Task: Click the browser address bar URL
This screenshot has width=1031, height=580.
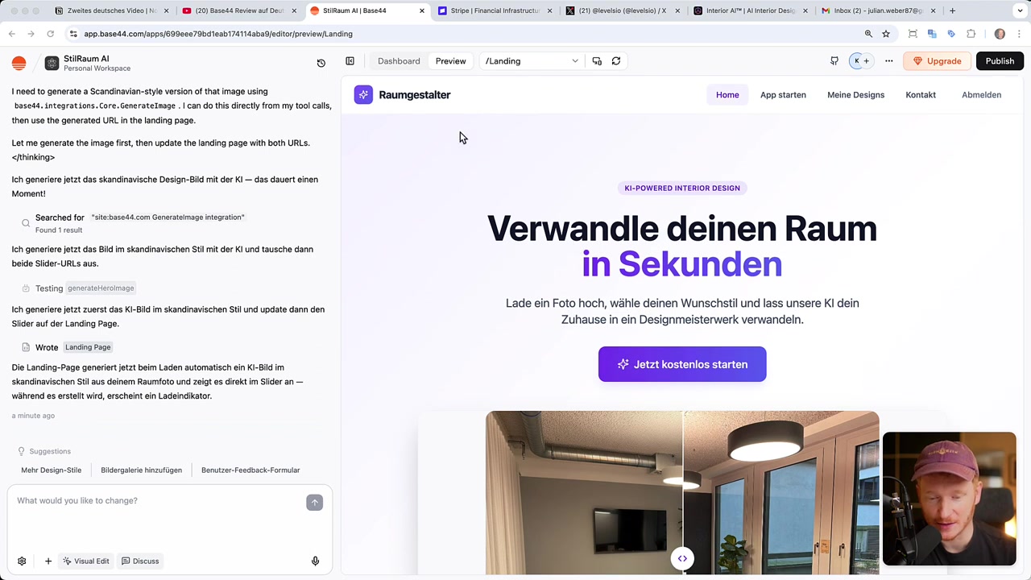Action: 218,34
